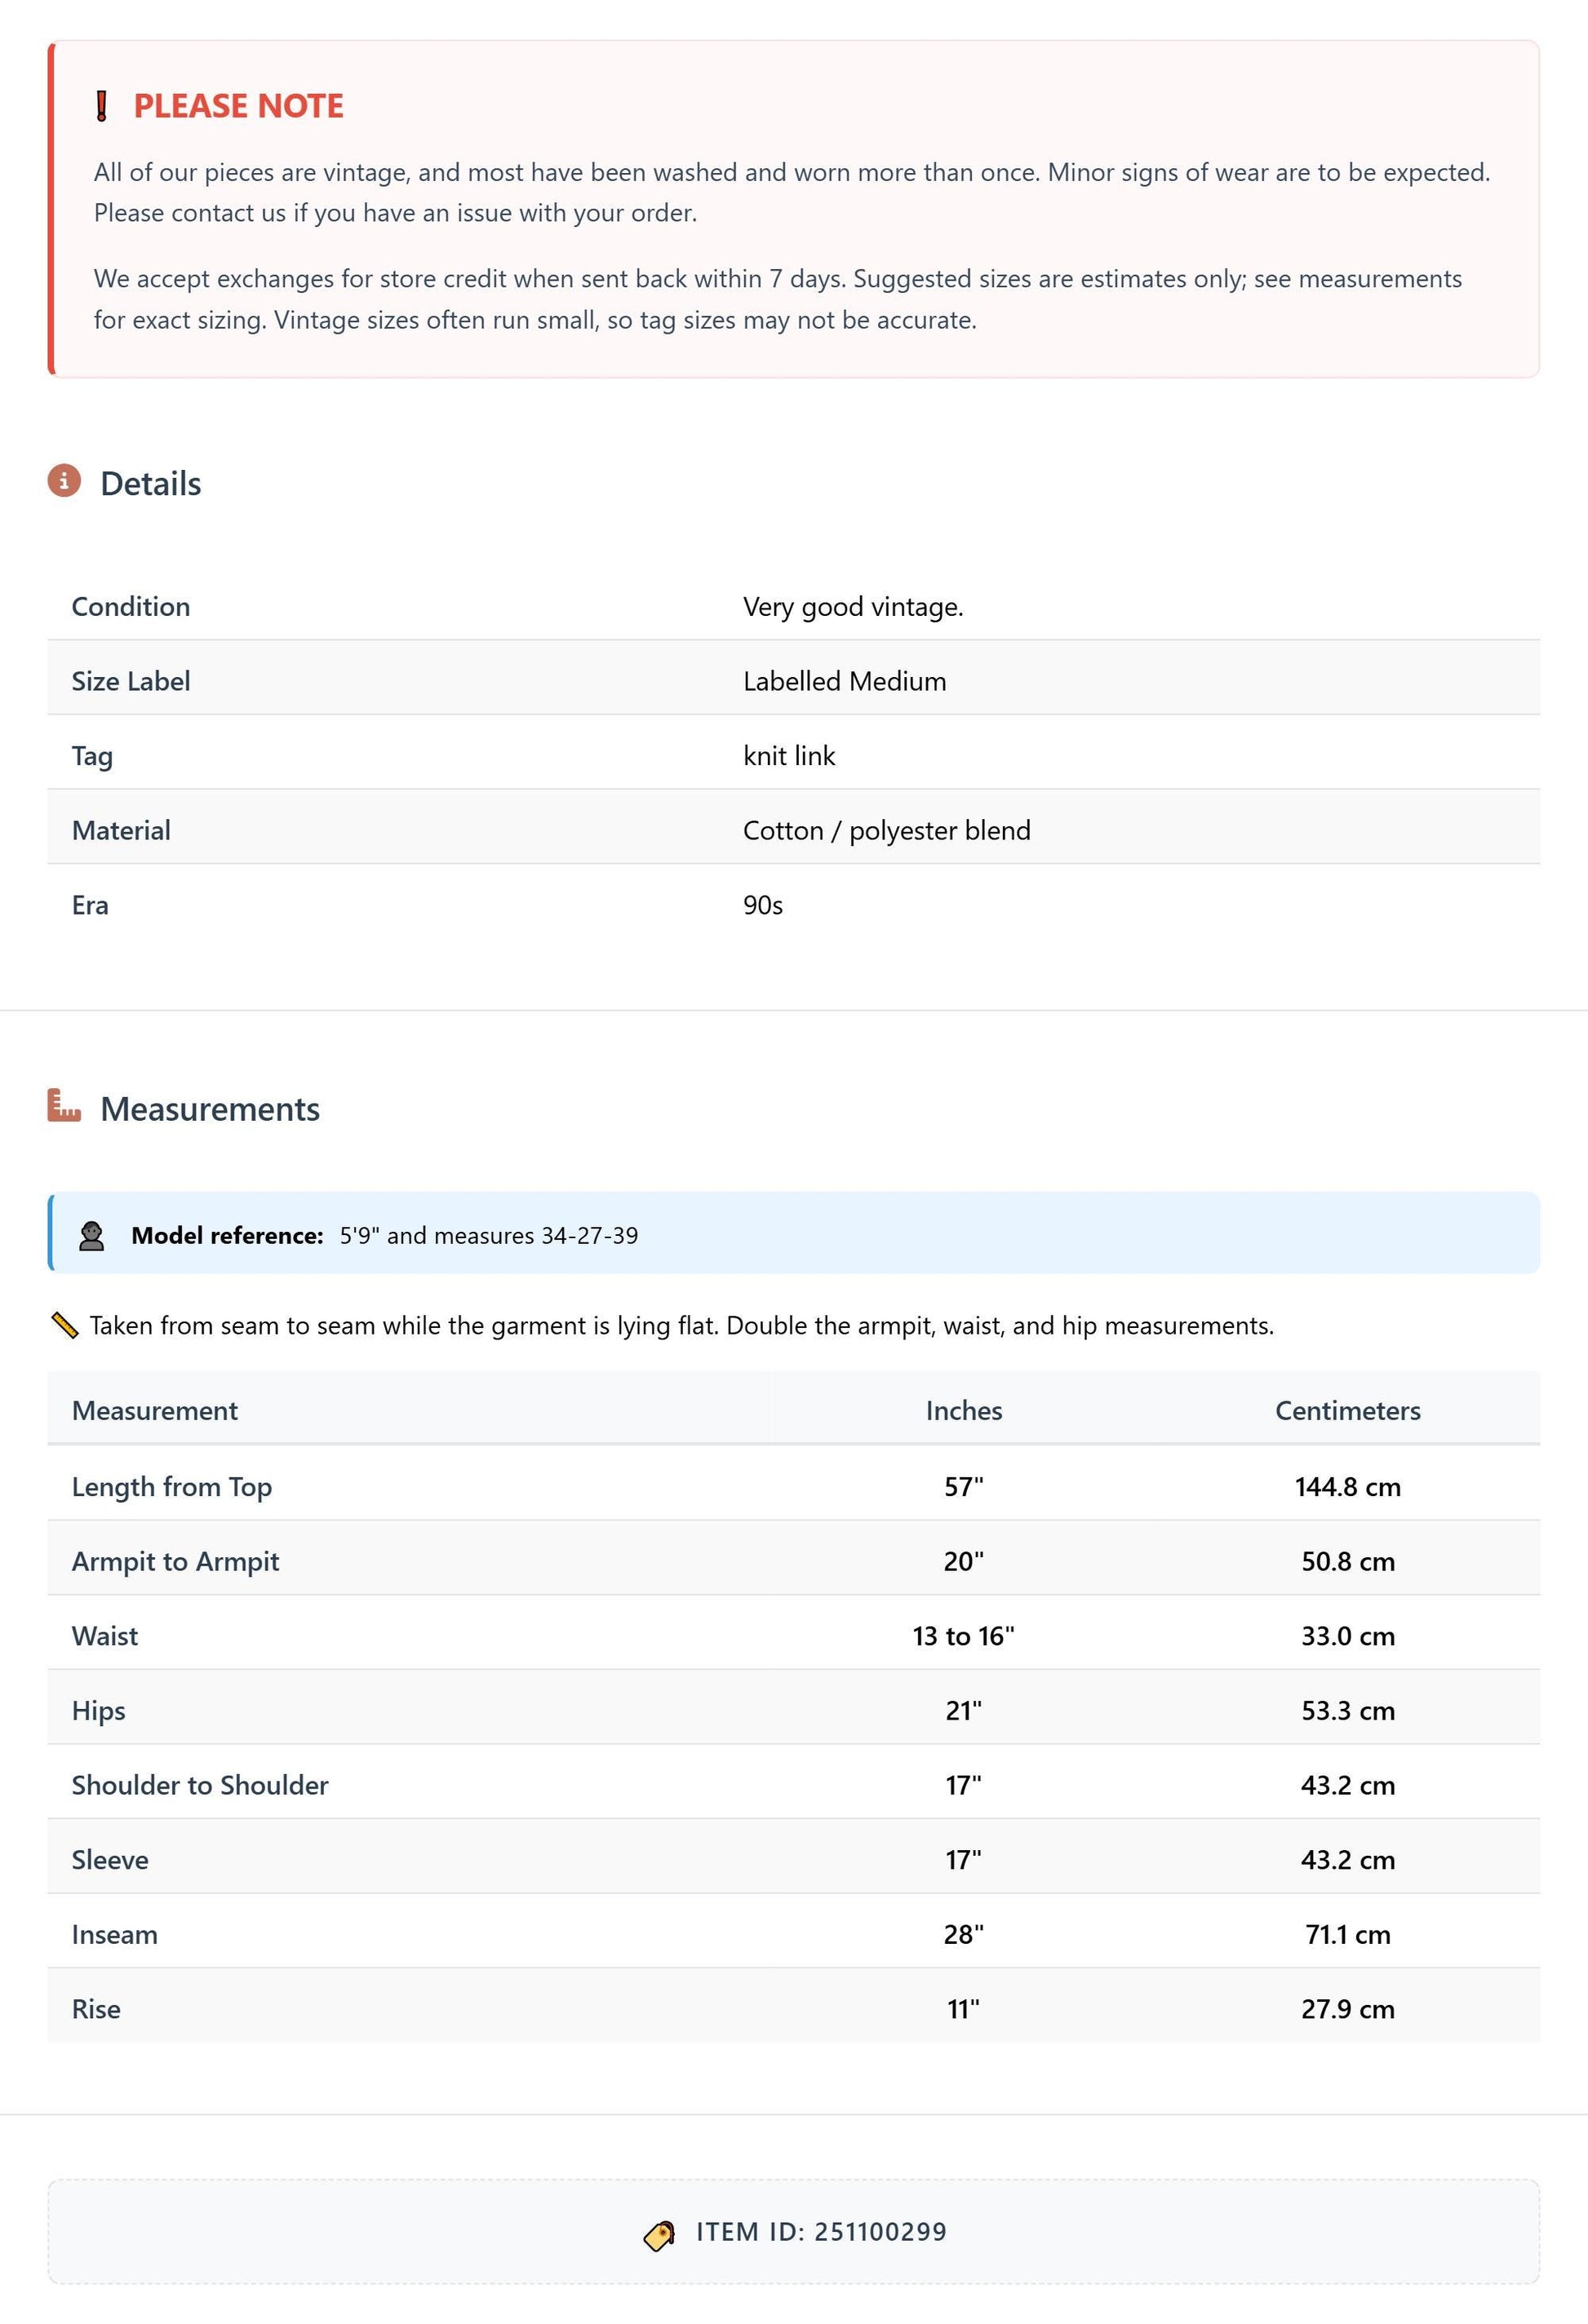The image size is (1588, 2324).
Task: Click the item ID price tag icon
Action: (x=659, y=2234)
